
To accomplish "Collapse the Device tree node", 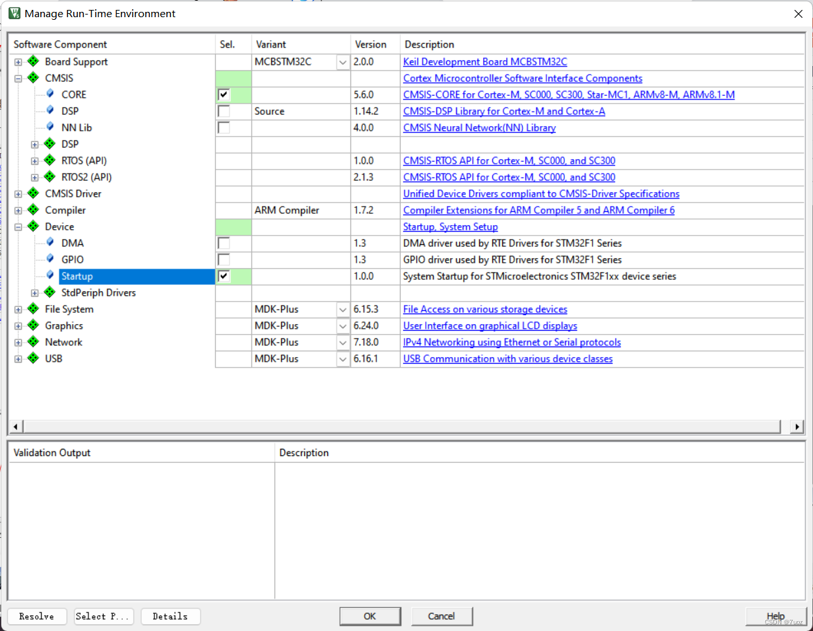I will (18, 227).
